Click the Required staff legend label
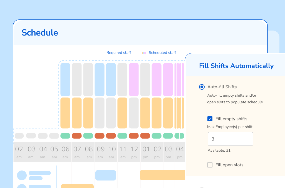This screenshot has height=188, width=285. click(x=119, y=52)
